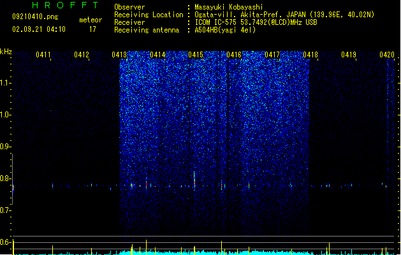This screenshot has width=401, height=255.
Task: Click the Observer field label
Action: pyautogui.click(x=129, y=7)
